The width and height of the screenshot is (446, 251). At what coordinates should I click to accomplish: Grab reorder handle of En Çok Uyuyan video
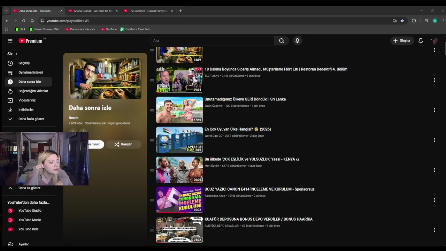(152, 140)
